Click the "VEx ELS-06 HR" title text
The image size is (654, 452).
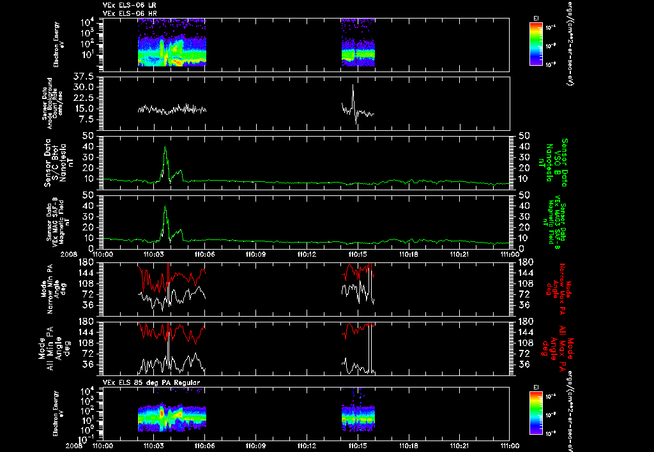click(129, 14)
